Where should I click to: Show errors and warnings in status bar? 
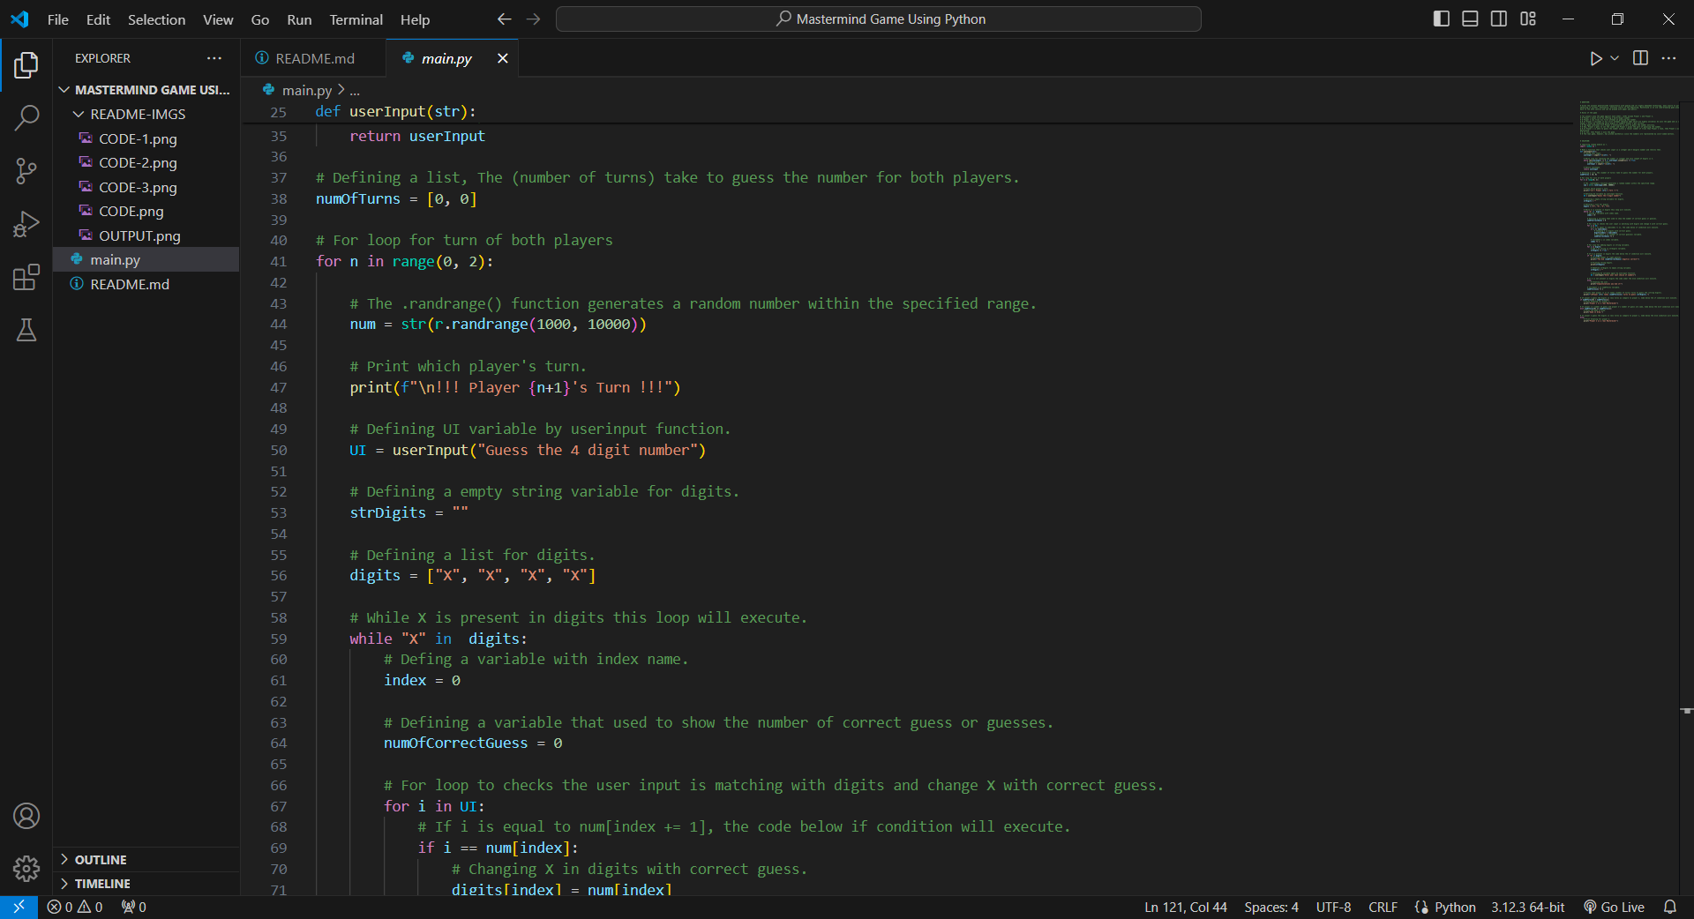point(75,907)
